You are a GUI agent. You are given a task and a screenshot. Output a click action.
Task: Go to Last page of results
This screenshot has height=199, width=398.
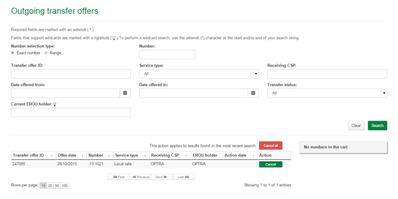(x=184, y=177)
